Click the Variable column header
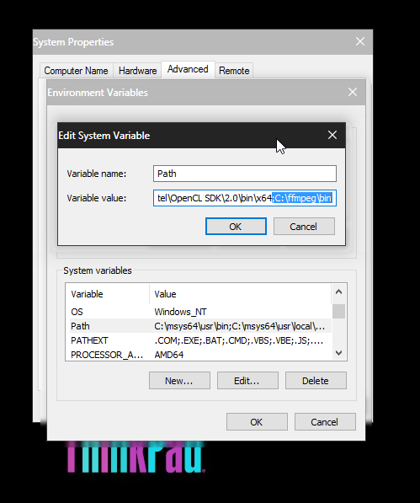Image resolution: width=420 pixels, height=503 pixels. (108, 294)
